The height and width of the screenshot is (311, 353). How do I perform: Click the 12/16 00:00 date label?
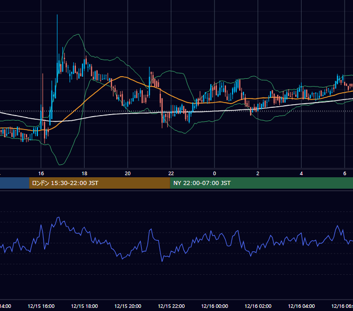[214, 306]
